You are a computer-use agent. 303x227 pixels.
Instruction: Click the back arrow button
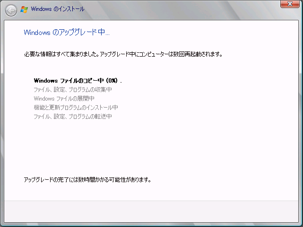click(11, 10)
